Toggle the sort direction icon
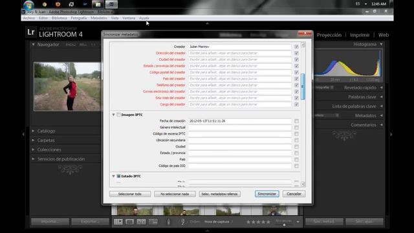The height and width of the screenshot is (233, 414). click(x=182, y=221)
